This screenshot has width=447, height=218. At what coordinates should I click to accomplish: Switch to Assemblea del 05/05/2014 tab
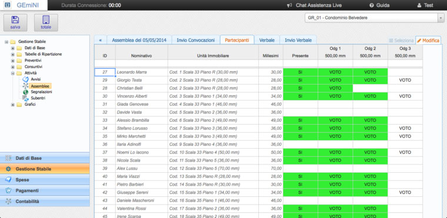(139, 40)
